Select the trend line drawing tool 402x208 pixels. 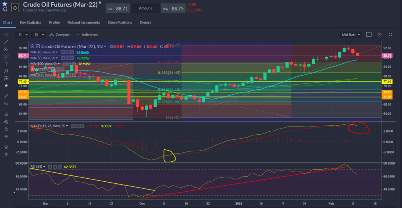(6, 42)
